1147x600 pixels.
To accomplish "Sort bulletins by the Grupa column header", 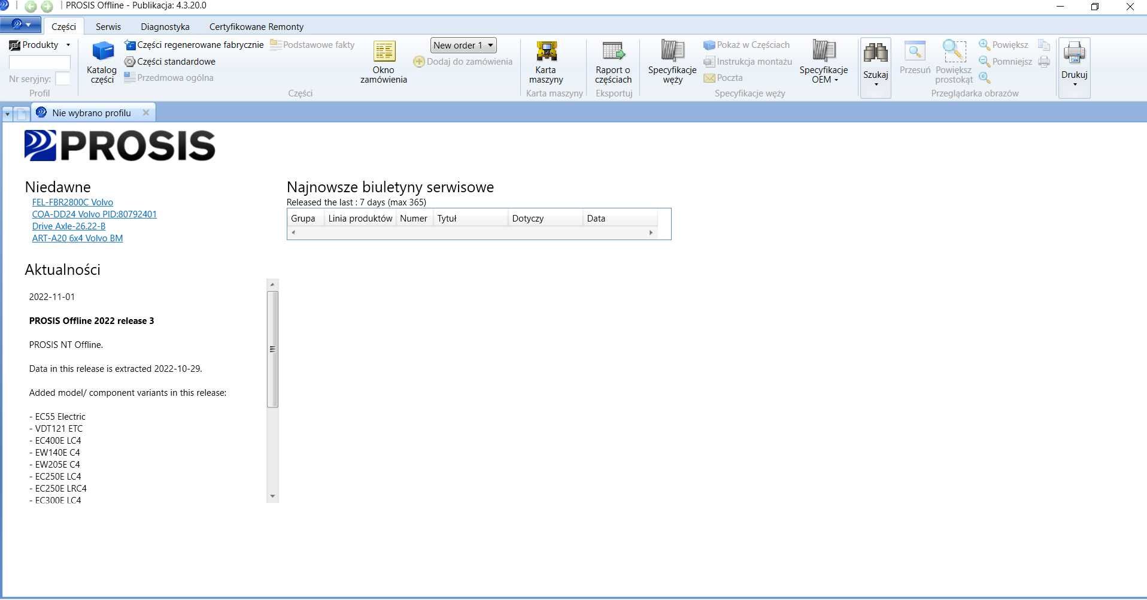I will pos(306,219).
